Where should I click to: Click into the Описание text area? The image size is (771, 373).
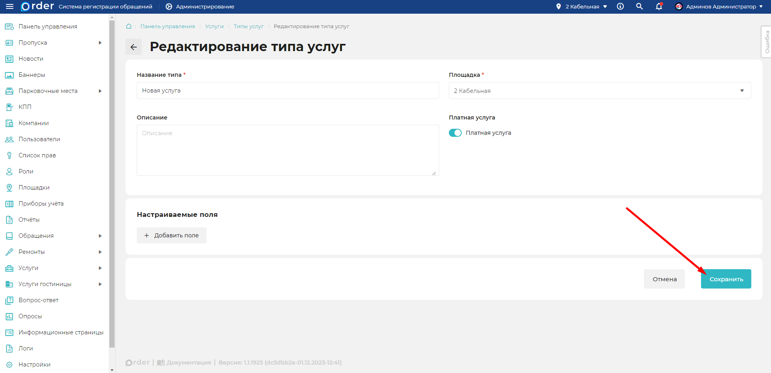[x=288, y=150]
